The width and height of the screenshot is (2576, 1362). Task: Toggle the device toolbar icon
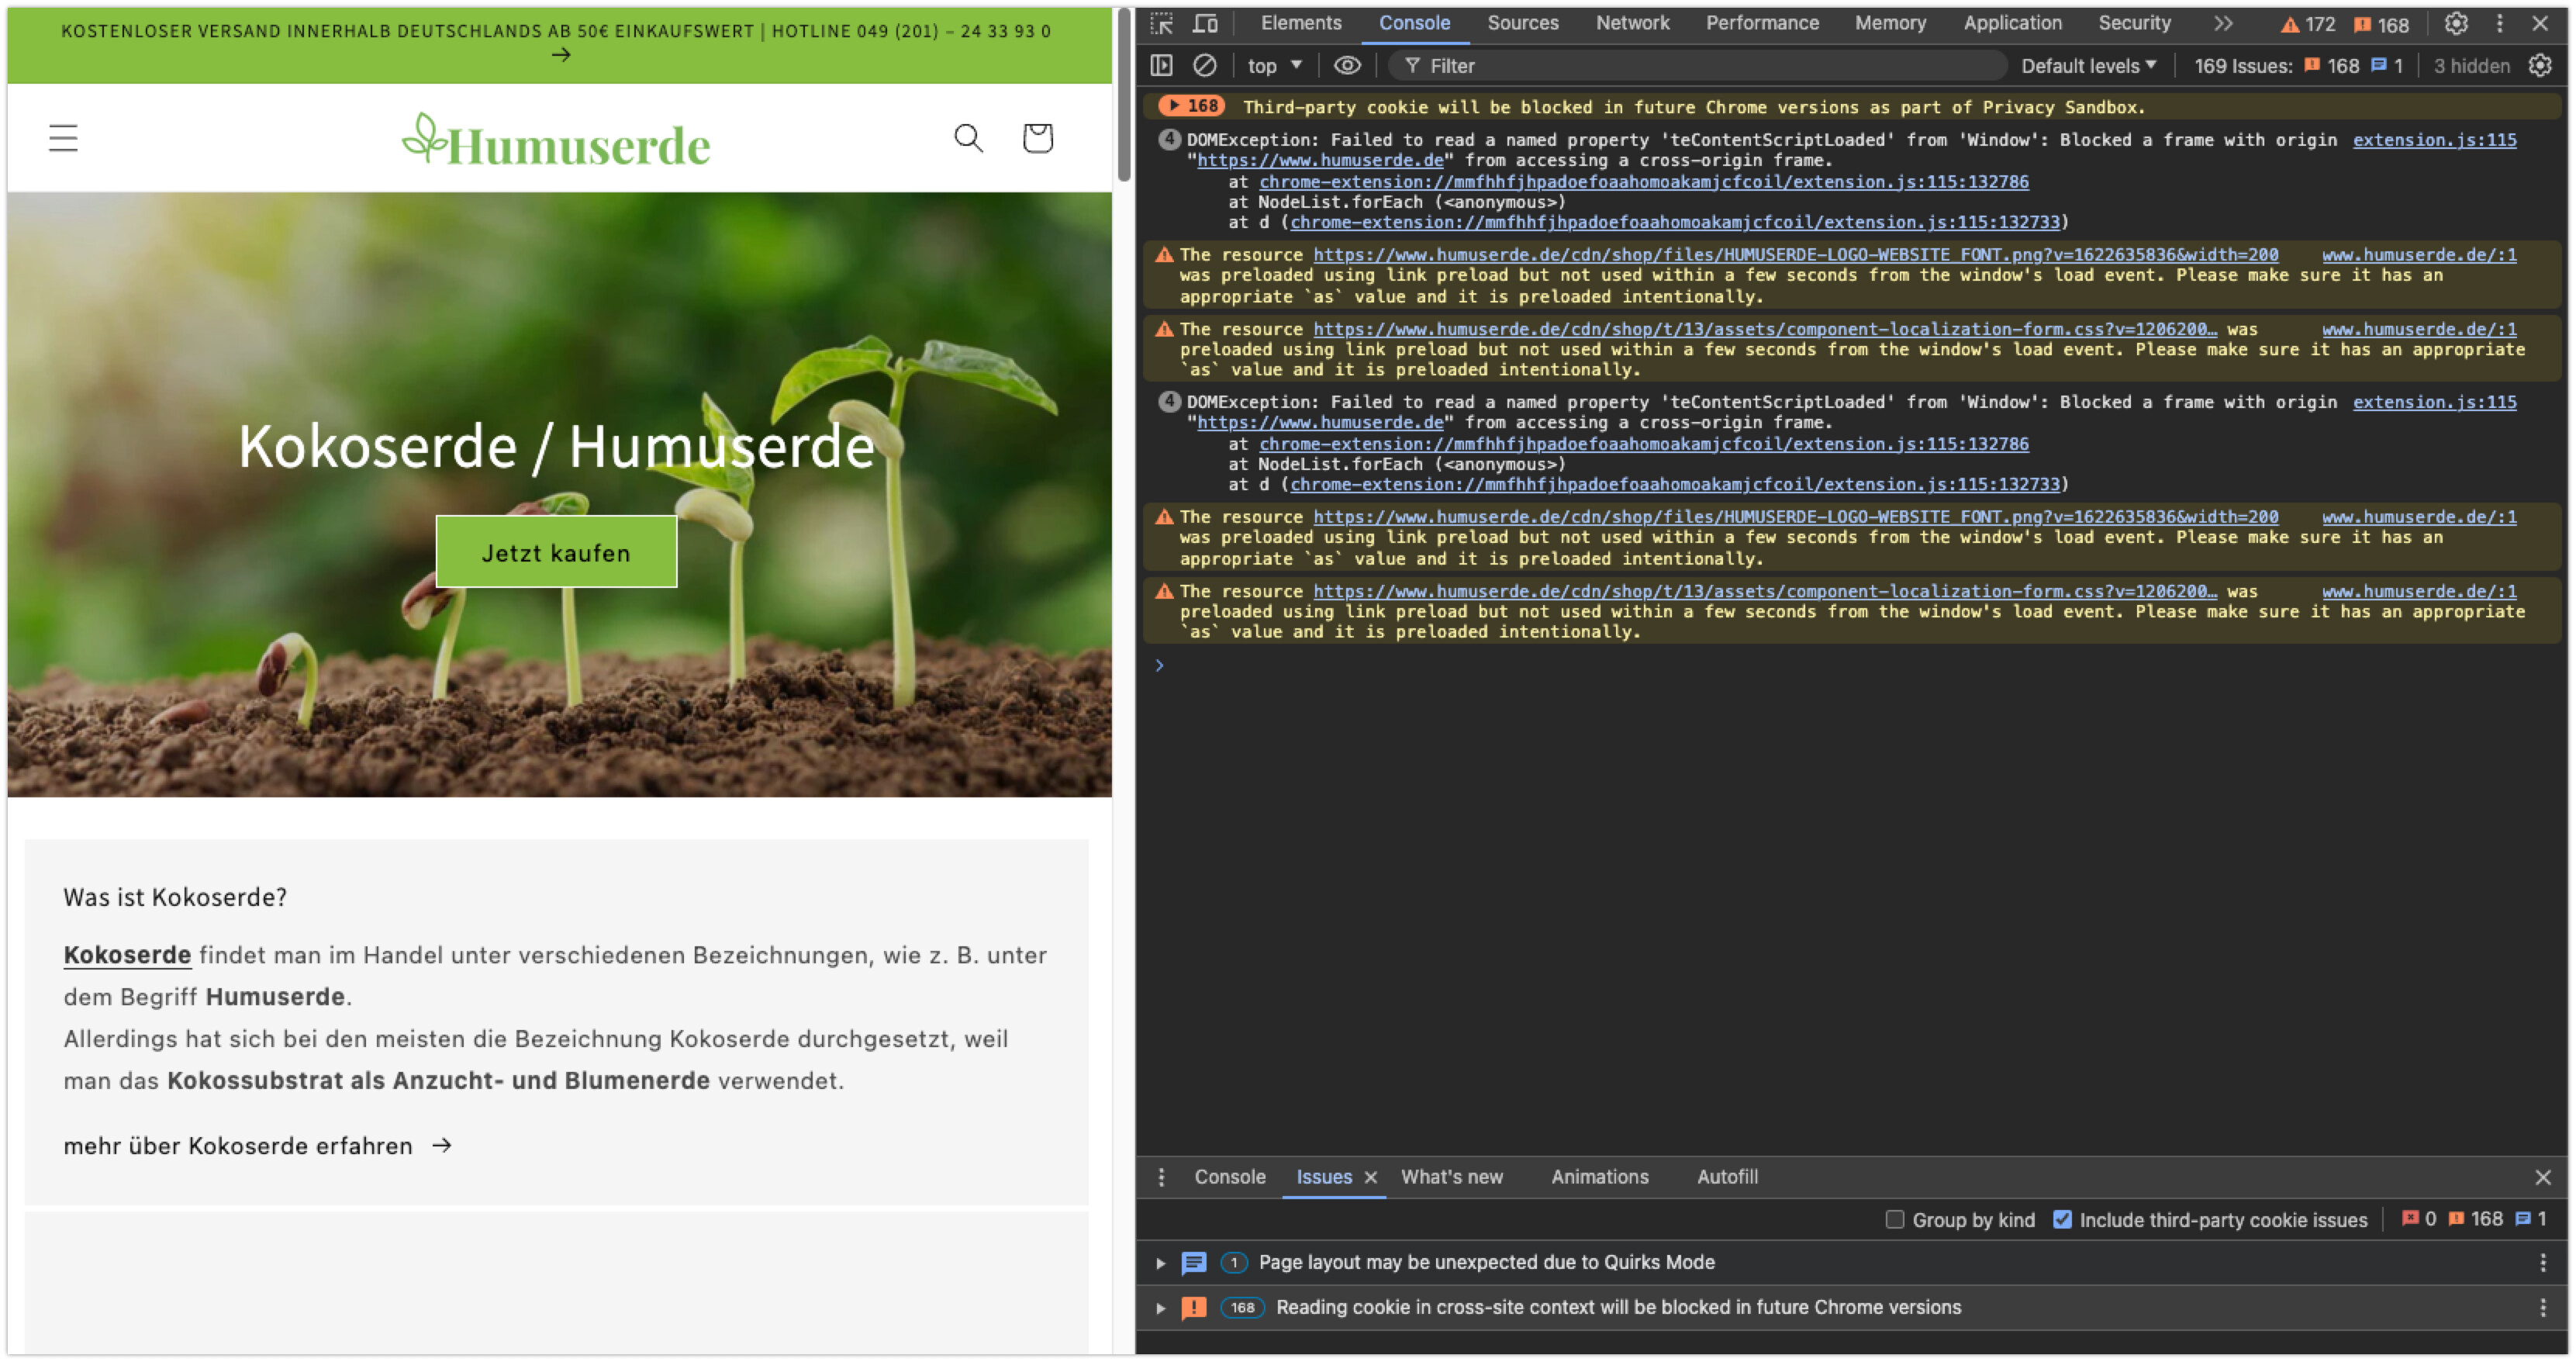pos(1206,23)
